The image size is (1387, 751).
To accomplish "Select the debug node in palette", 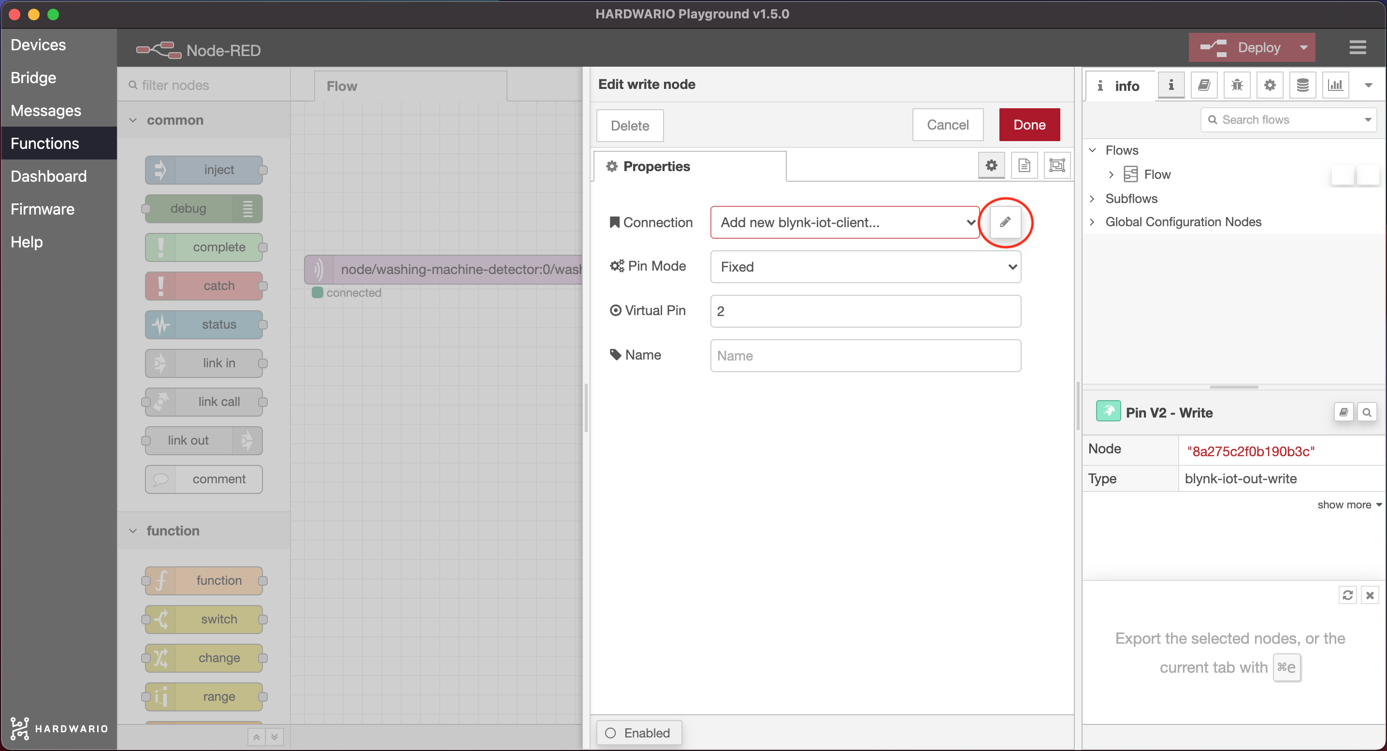I will [x=204, y=208].
